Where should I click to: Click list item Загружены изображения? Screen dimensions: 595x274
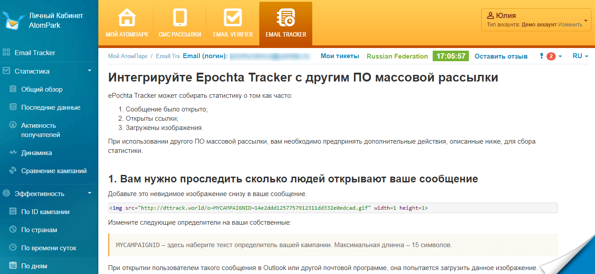click(x=164, y=128)
